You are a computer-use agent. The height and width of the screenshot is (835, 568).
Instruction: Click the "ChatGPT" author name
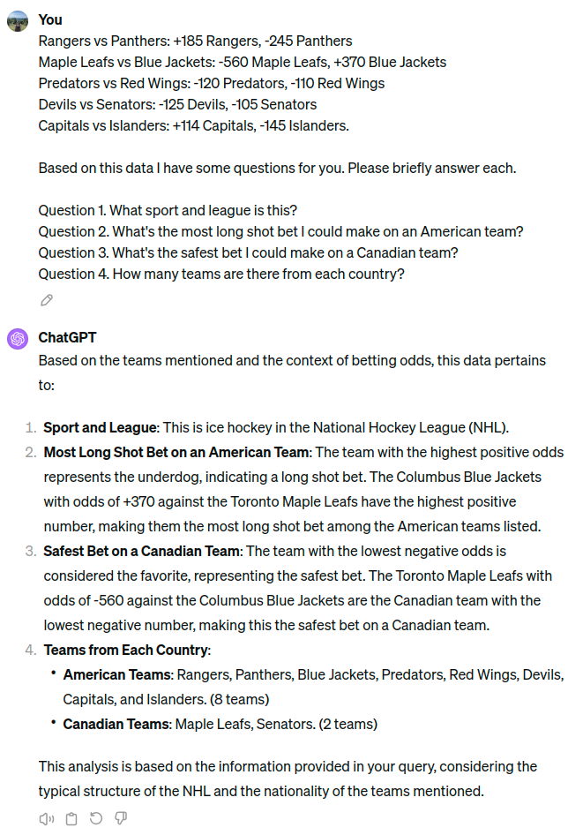coord(67,337)
